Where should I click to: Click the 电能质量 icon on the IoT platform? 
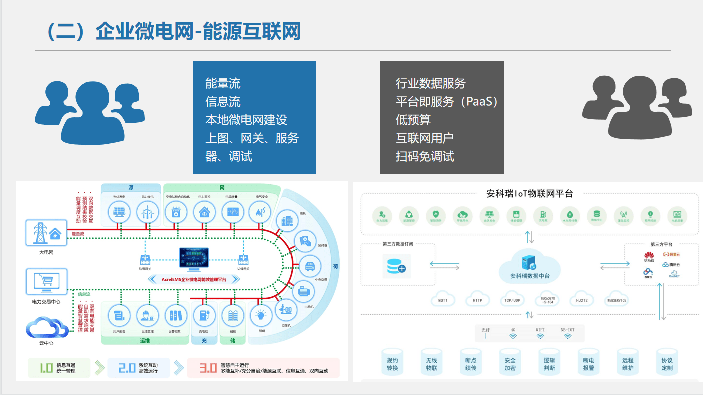click(x=677, y=213)
